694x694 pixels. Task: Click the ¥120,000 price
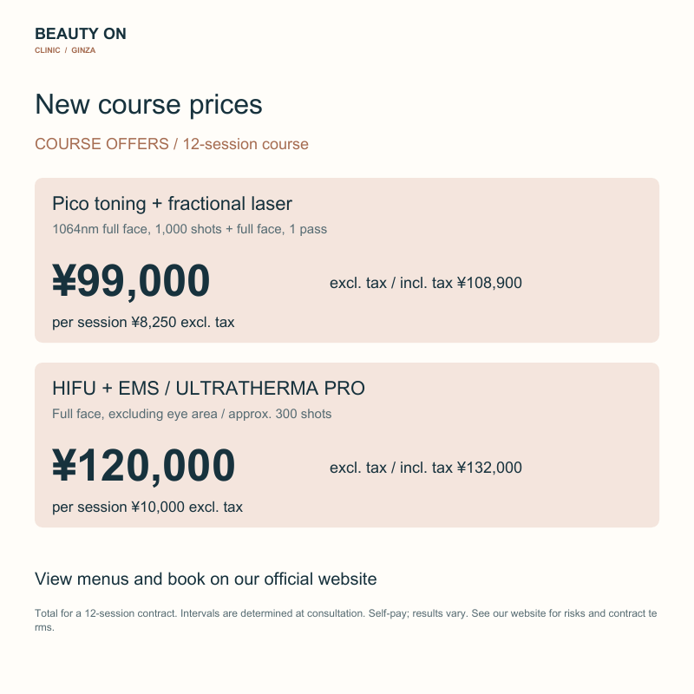point(144,465)
